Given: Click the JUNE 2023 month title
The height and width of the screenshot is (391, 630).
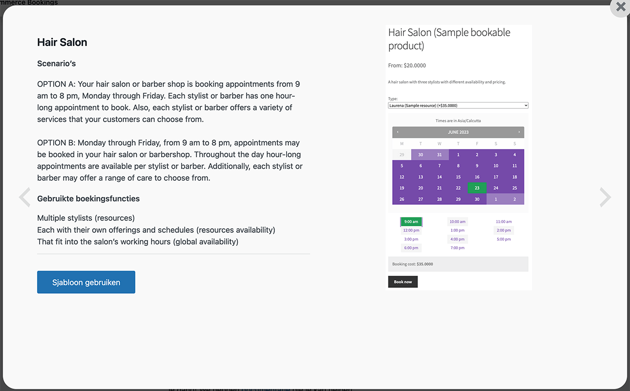Looking at the screenshot, I should (x=458, y=132).
